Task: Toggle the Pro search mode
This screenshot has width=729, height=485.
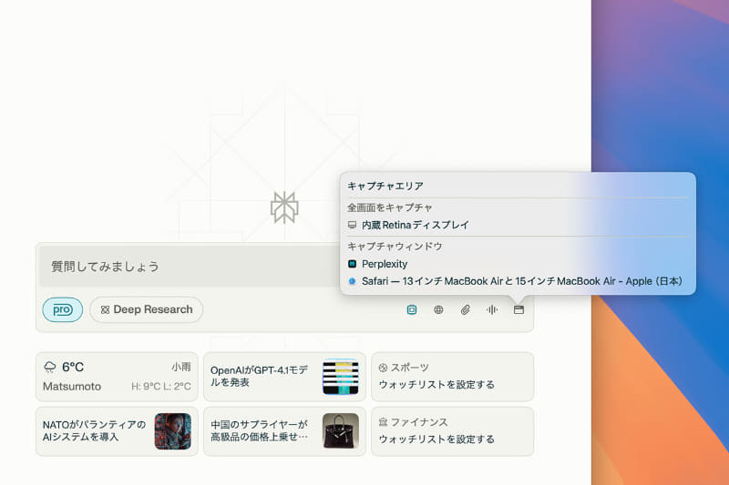Action: (62, 309)
